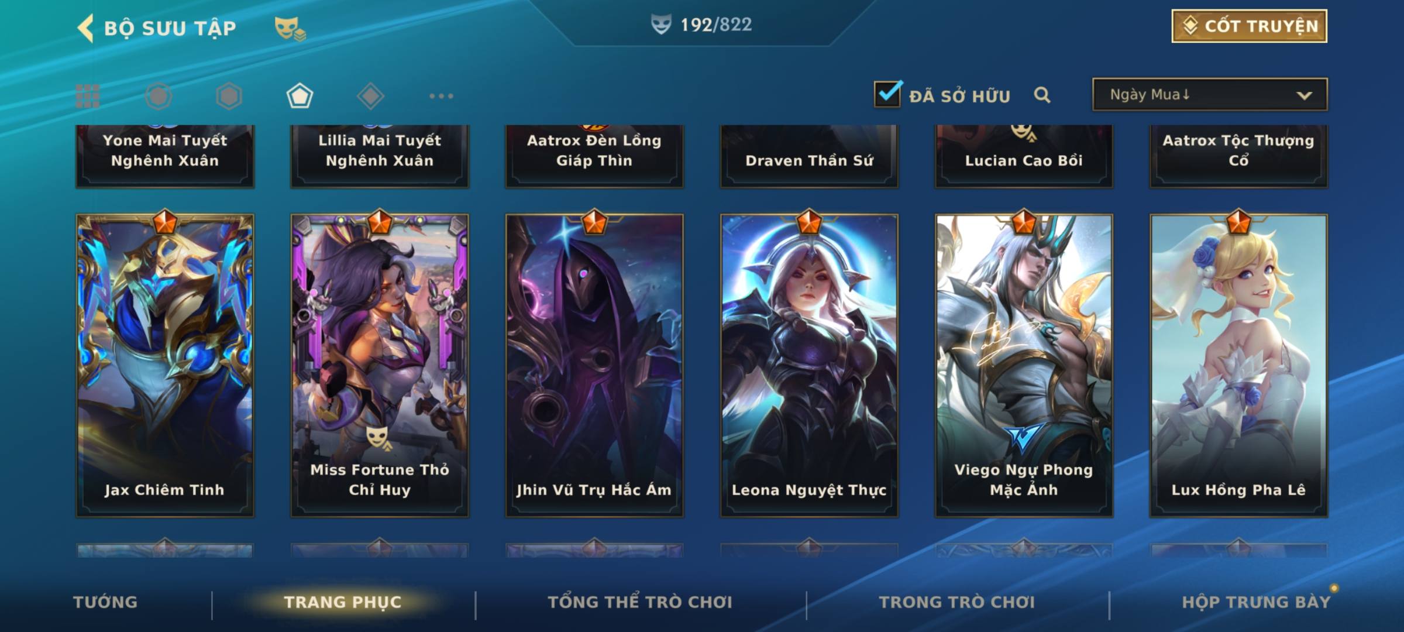Open the Trong Trò Chơi tab
The width and height of the screenshot is (1404, 632).
[957, 602]
